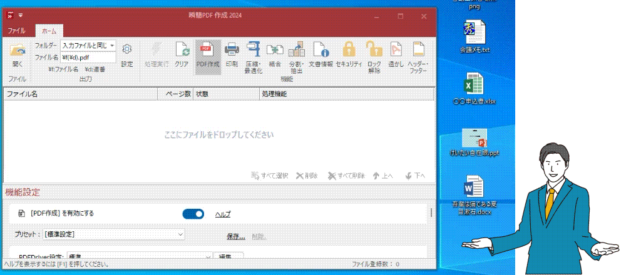Image resolution: width=626 pixels, height=275 pixels.
Task: Open the 設定 gear settings
Action: click(127, 55)
